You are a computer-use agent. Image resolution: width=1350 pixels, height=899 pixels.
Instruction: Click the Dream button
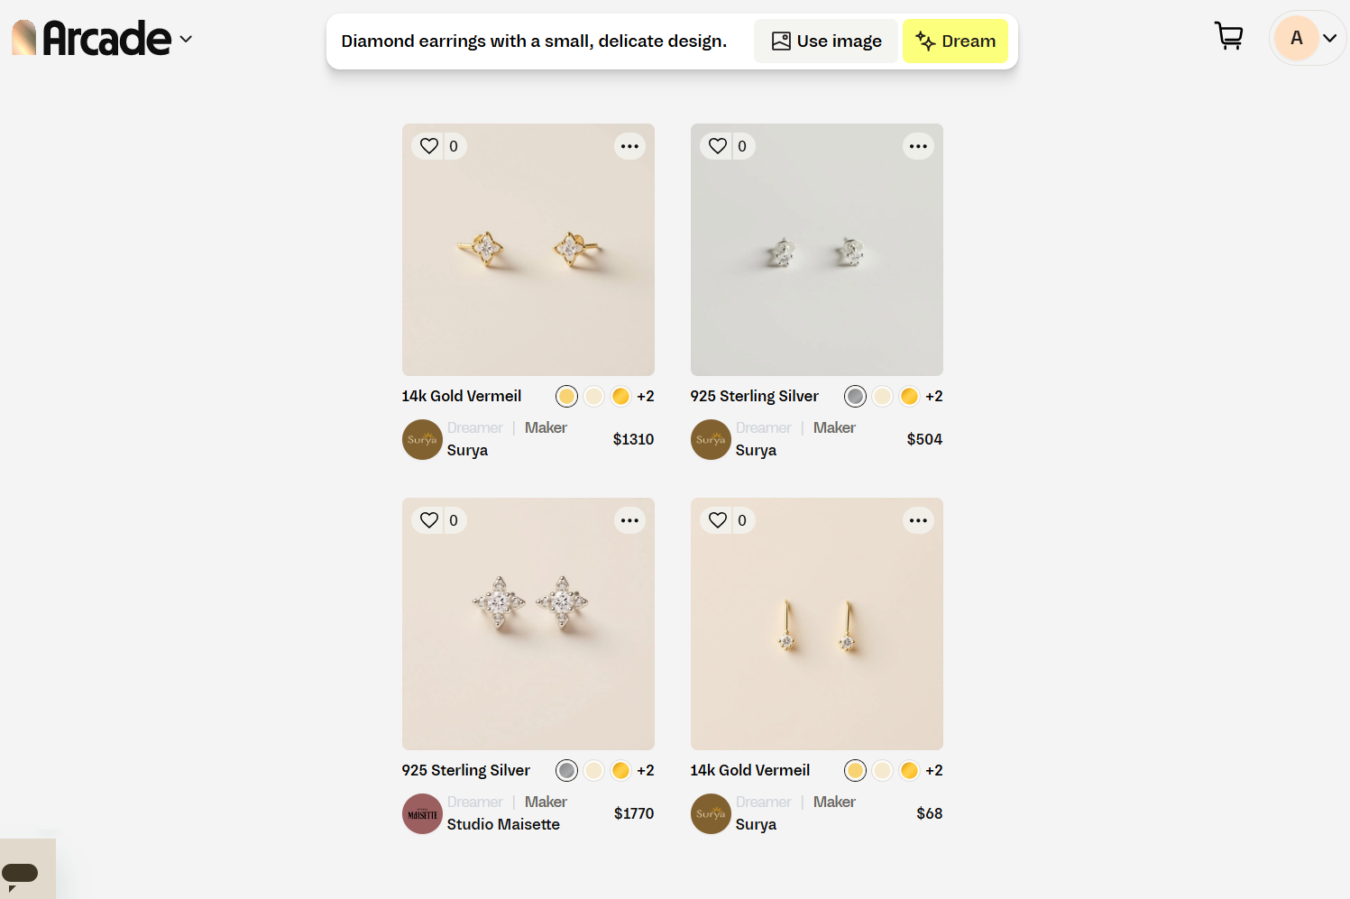tap(955, 41)
